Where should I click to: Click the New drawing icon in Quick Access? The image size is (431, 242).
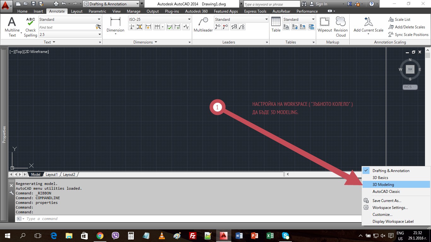[18, 4]
